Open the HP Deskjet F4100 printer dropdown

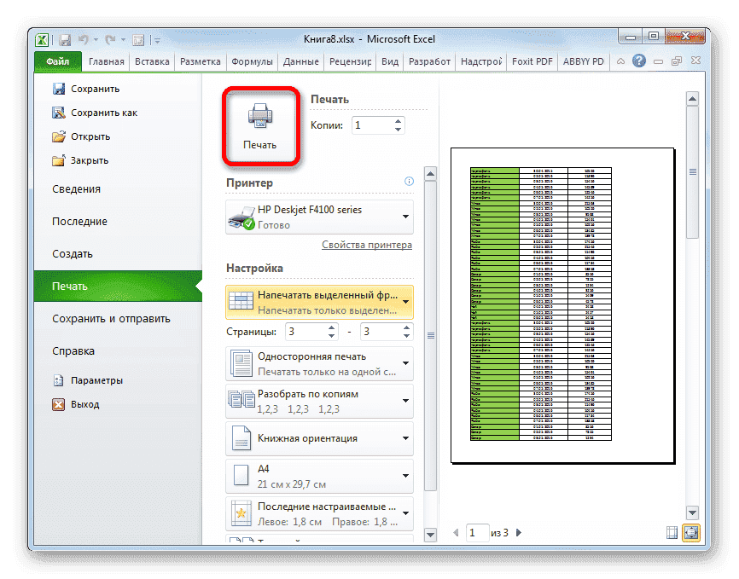319,216
